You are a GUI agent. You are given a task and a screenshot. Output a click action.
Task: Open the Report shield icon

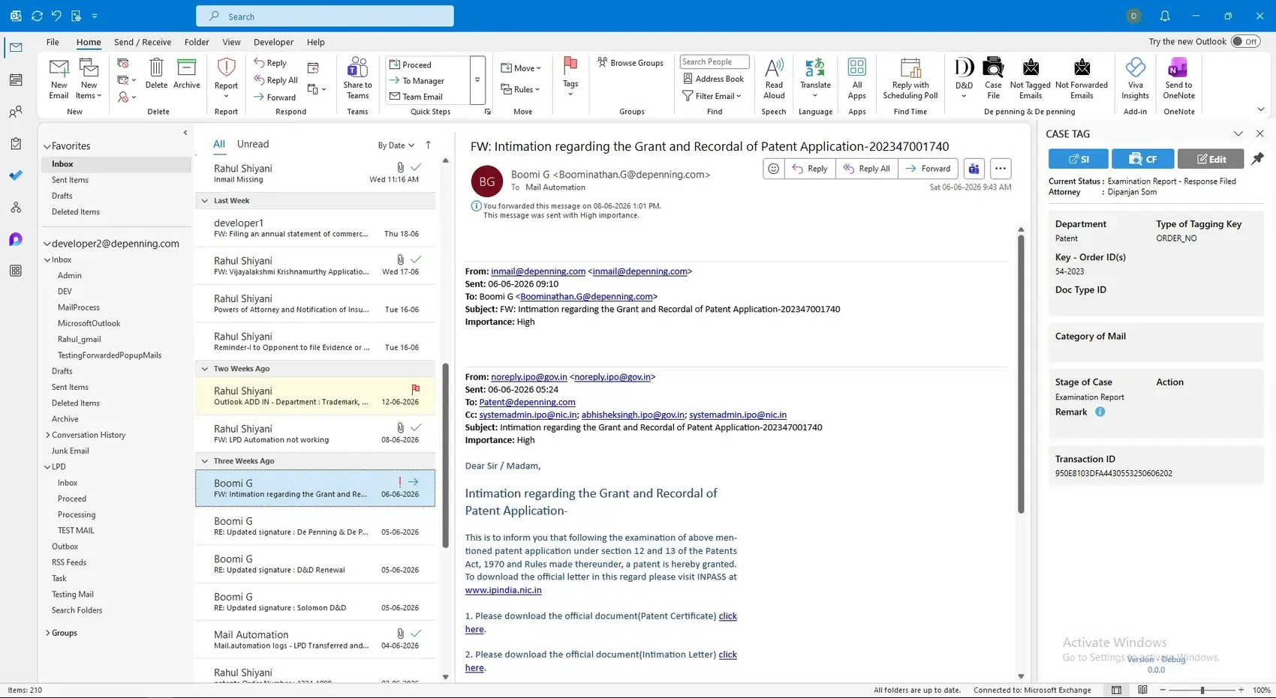pos(226,68)
